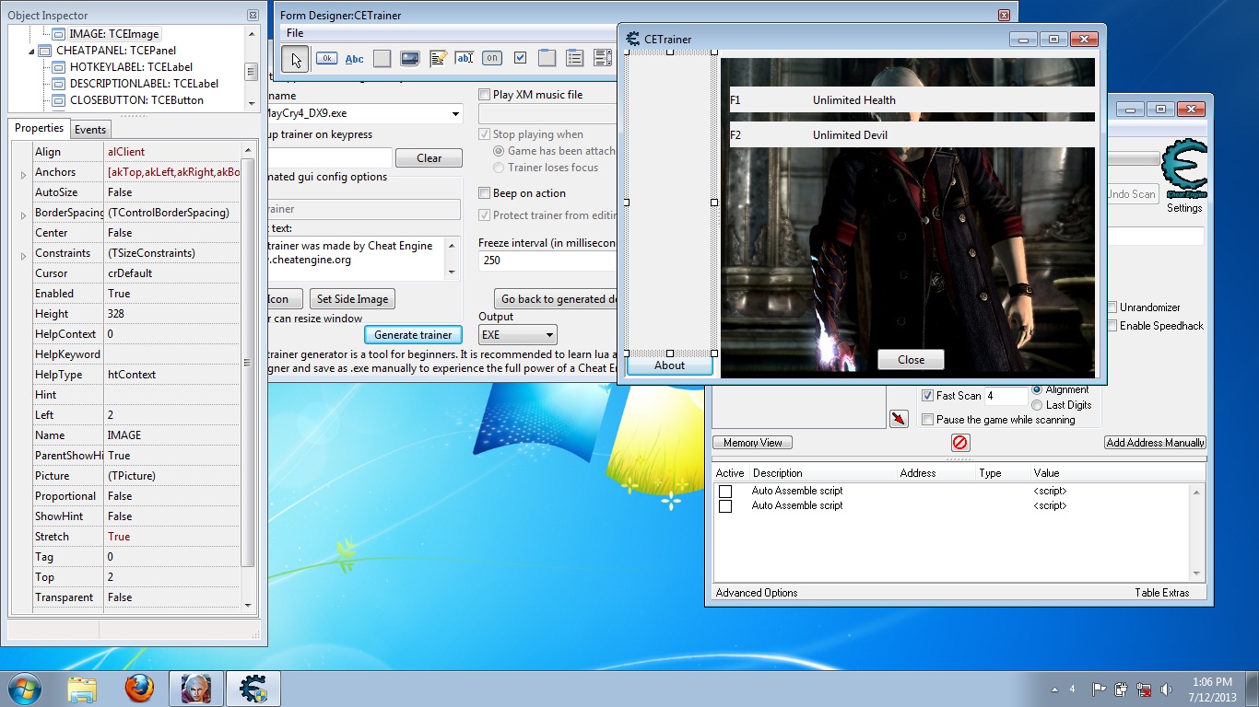Toggle the Beep on action checkbox
Image resolution: width=1259 pixels, height=707 pixels.
click(485, 193)
